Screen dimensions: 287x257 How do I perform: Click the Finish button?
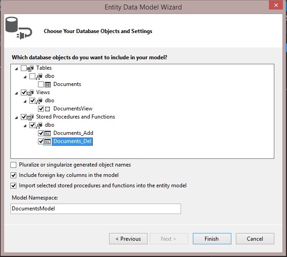click(x=211, y=239)
